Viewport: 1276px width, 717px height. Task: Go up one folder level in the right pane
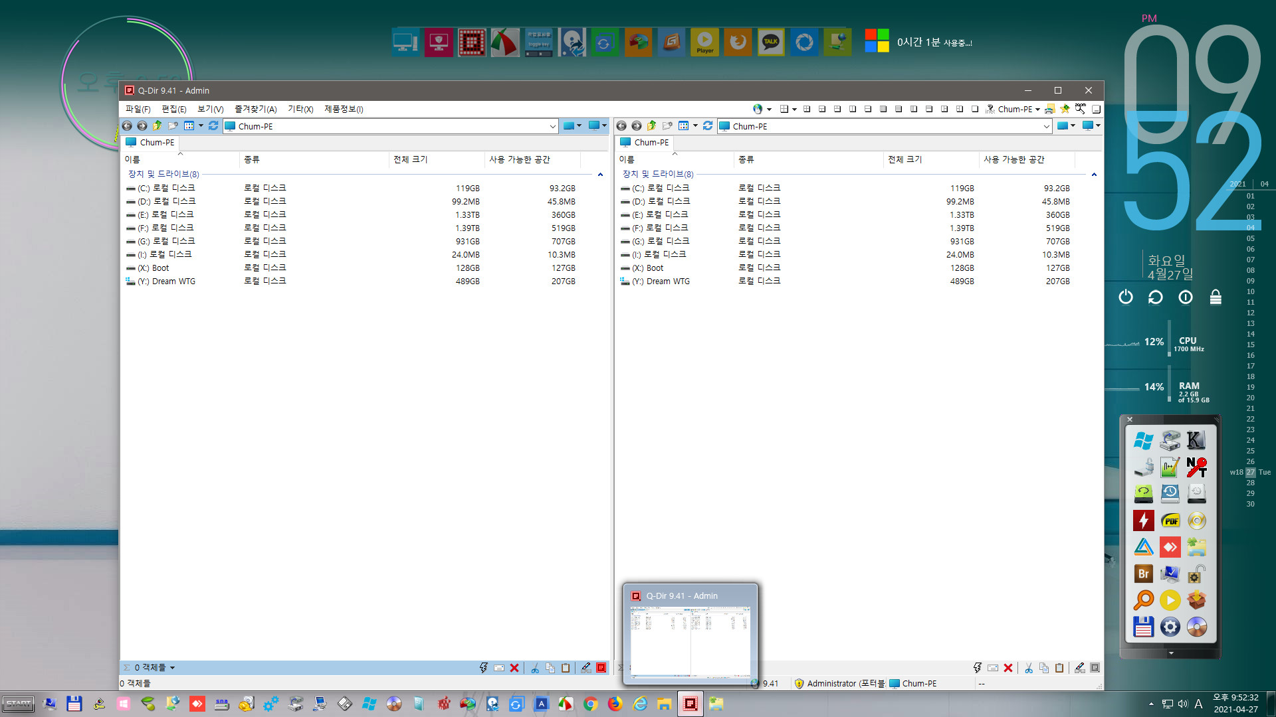(x=651, y=126)
